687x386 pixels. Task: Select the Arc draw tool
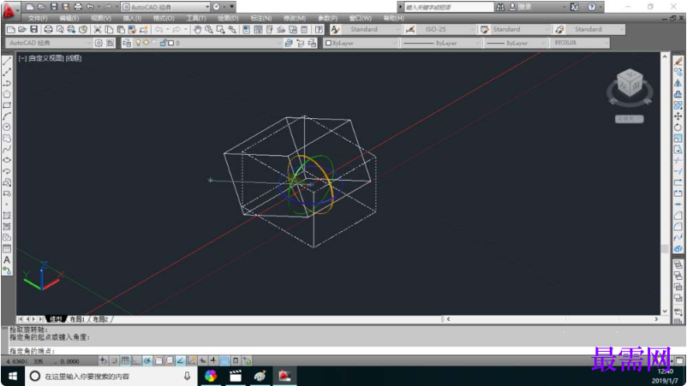[x=7, y=116]
